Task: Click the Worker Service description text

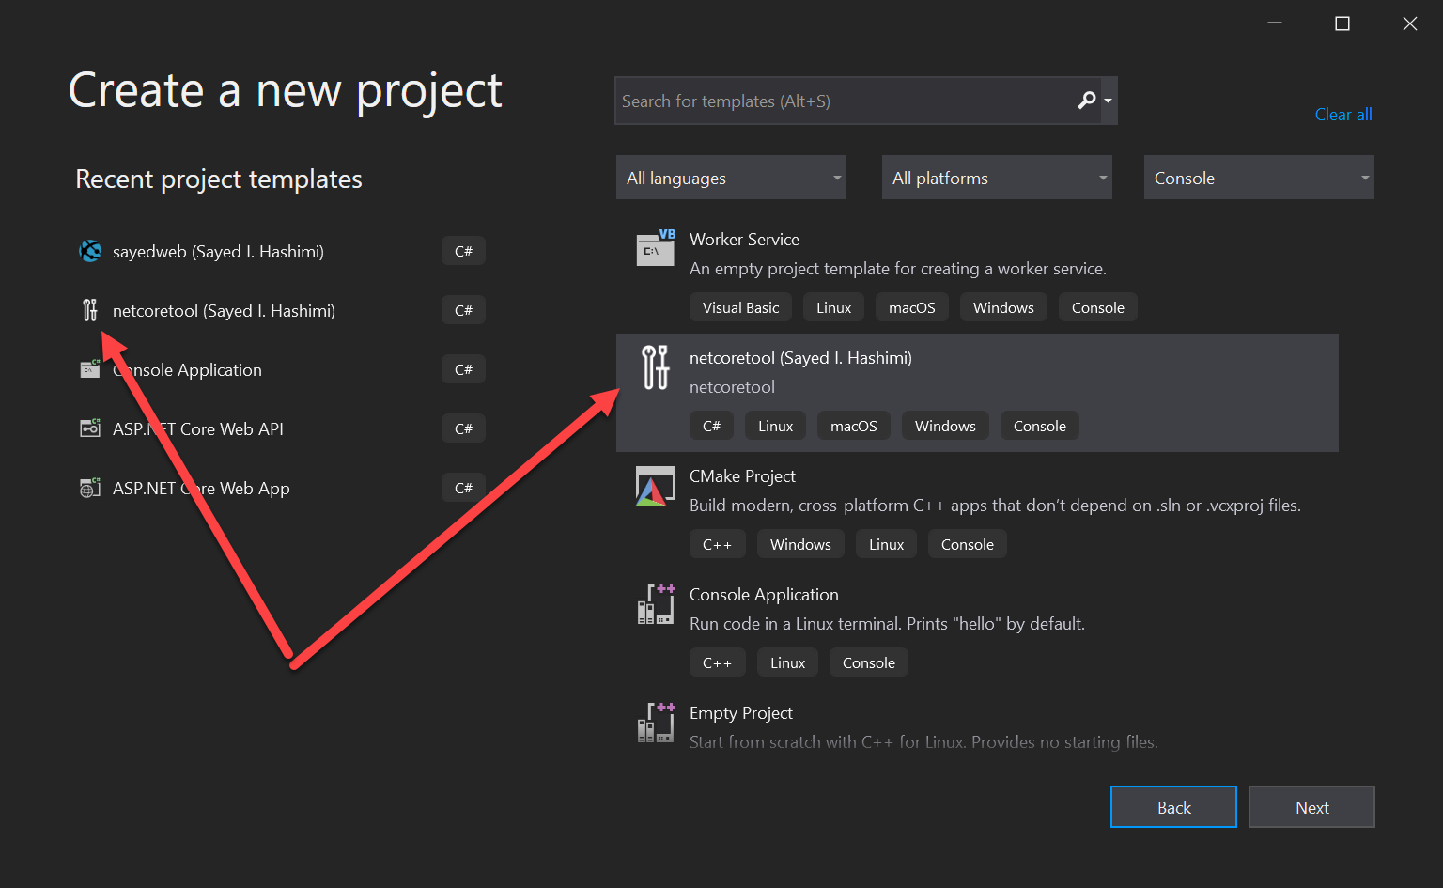Action: coord(898,269)
